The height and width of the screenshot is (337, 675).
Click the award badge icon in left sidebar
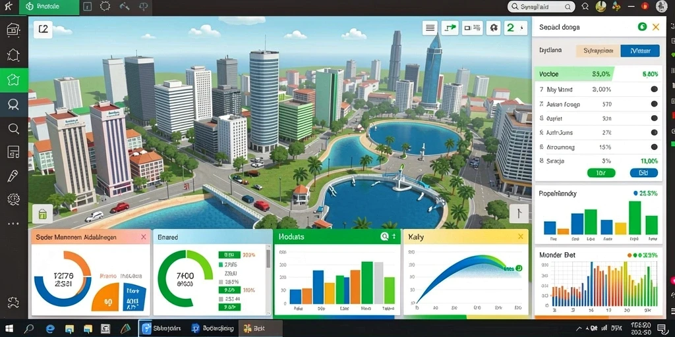click(13, 105)
